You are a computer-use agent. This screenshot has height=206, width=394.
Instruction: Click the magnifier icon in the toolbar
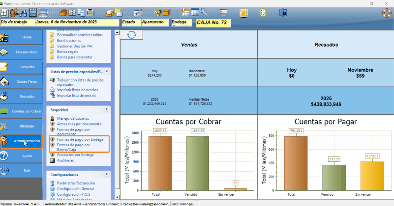pos(204,13)
